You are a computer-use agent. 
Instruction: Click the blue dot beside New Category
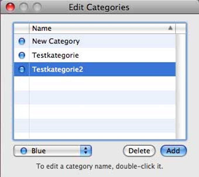[x=22, y=41]
